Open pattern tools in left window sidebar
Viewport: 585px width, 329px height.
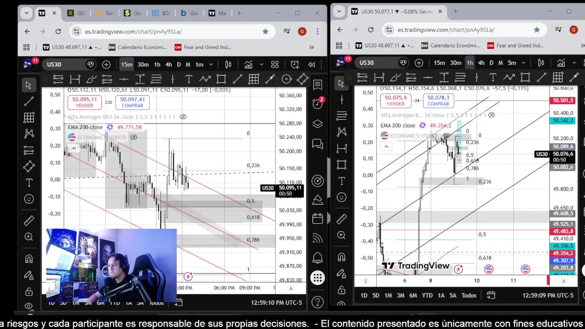pos(28,133)
